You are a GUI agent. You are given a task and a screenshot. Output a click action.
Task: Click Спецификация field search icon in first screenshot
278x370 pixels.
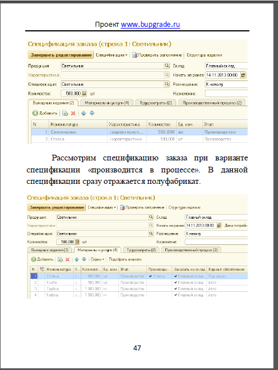[166, 84]
